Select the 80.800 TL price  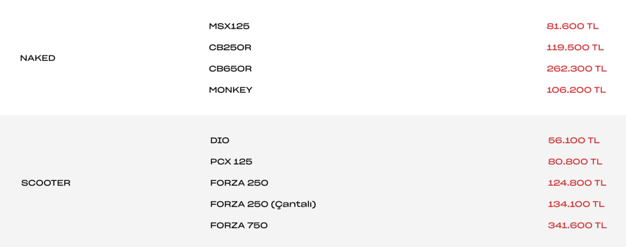(575, 161)
